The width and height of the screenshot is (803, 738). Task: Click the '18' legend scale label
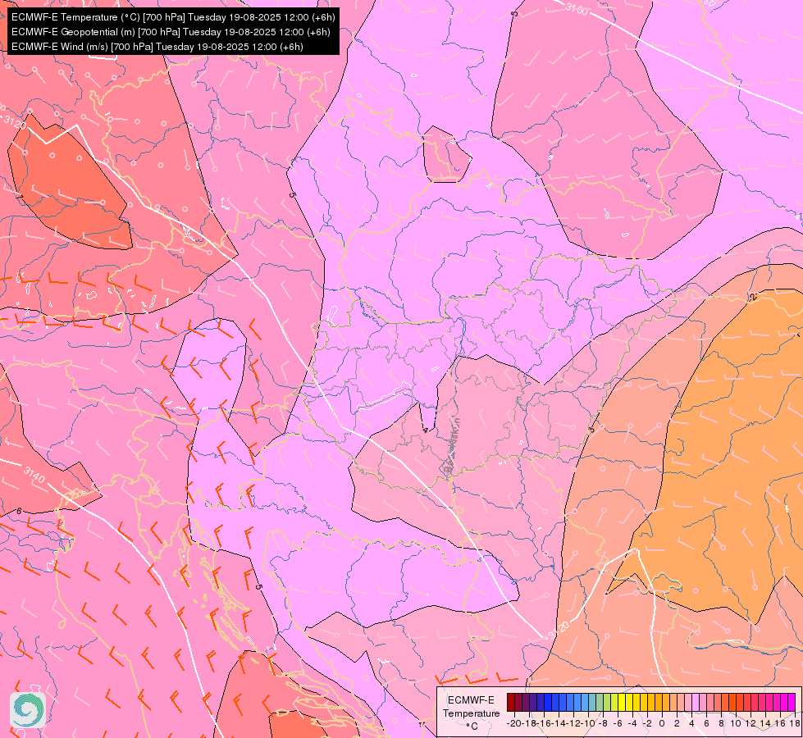tap(795, 723)
